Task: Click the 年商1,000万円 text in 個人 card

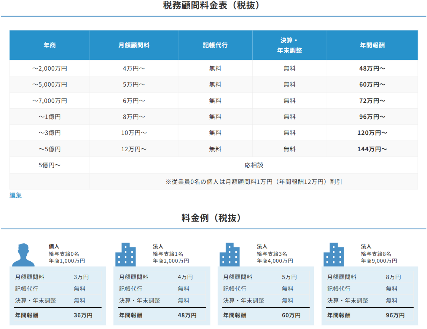Action: coord(67,261)
